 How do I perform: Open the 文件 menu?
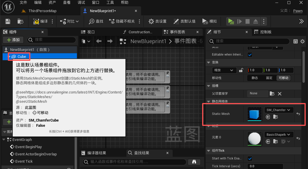(23, 3)
